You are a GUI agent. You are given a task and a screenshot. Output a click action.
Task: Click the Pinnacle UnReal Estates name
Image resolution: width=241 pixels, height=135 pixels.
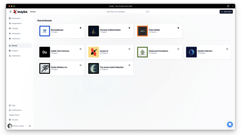[x=110, y=30]
